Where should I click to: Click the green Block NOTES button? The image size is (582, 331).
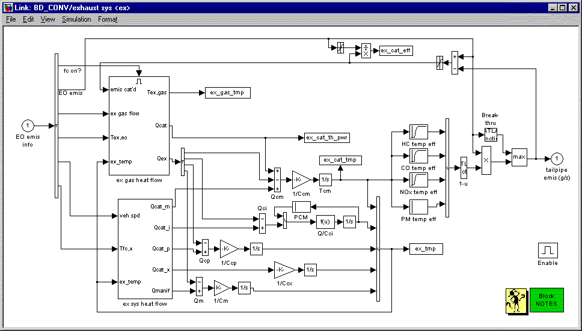pyautogui.click(x=546, y=300)
